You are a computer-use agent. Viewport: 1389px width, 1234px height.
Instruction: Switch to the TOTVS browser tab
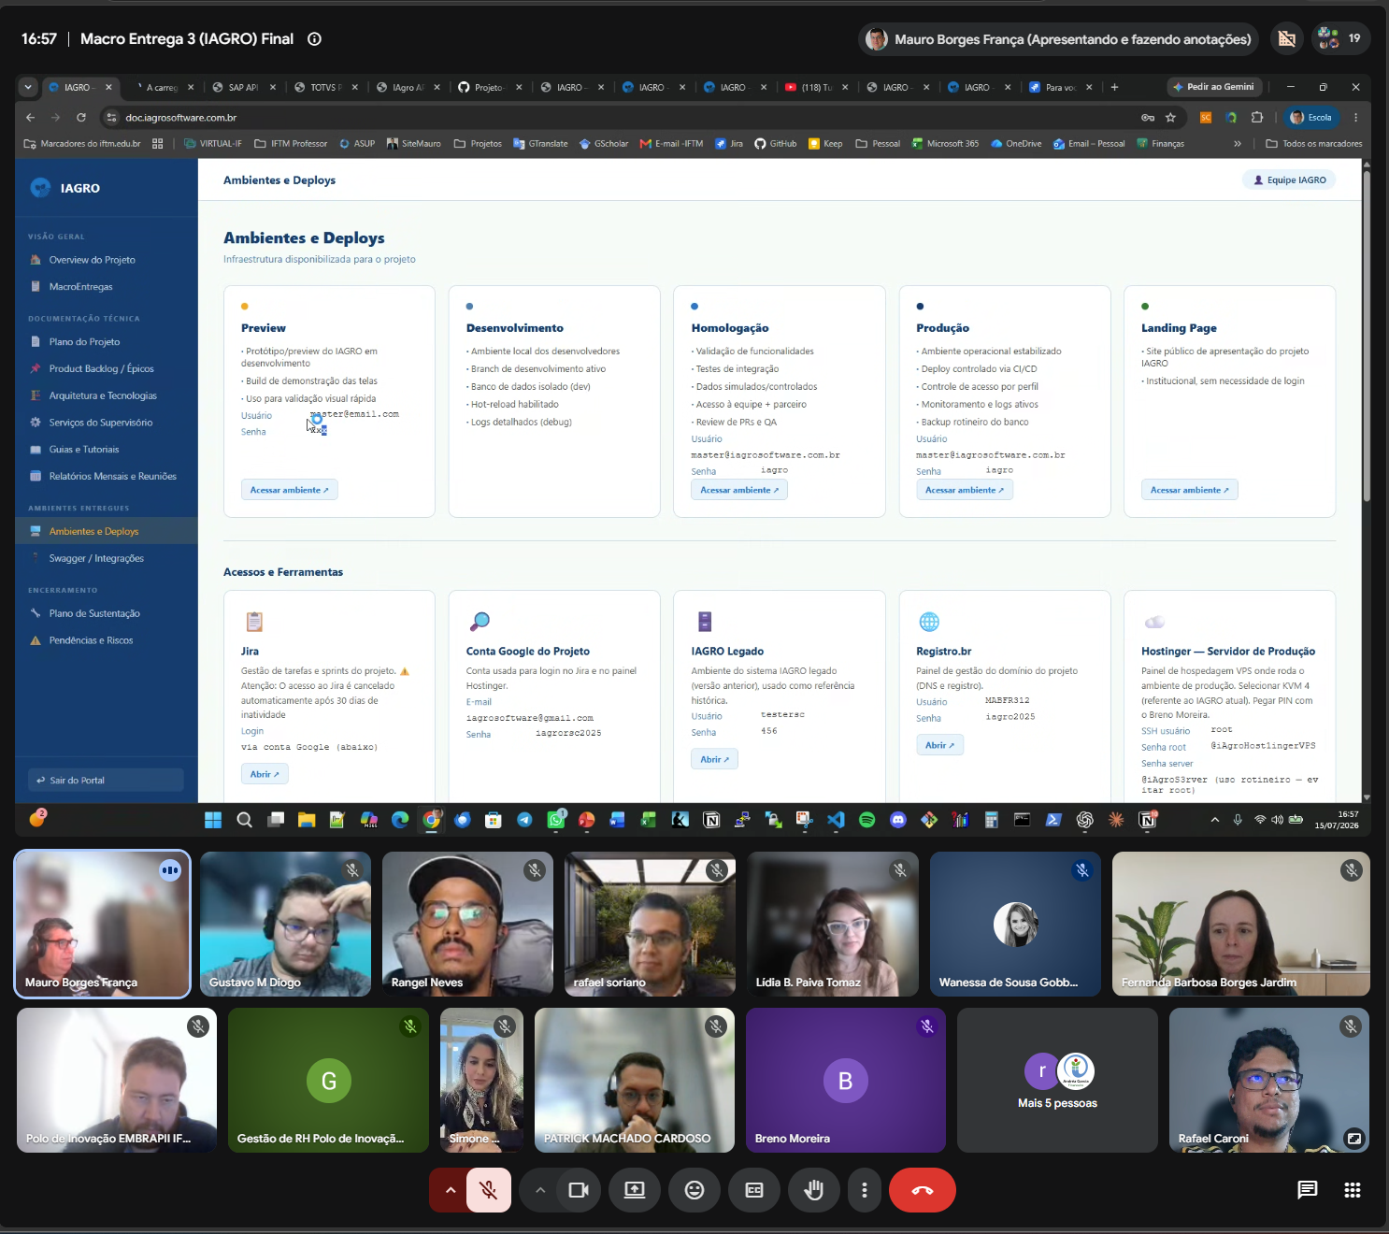322,87
